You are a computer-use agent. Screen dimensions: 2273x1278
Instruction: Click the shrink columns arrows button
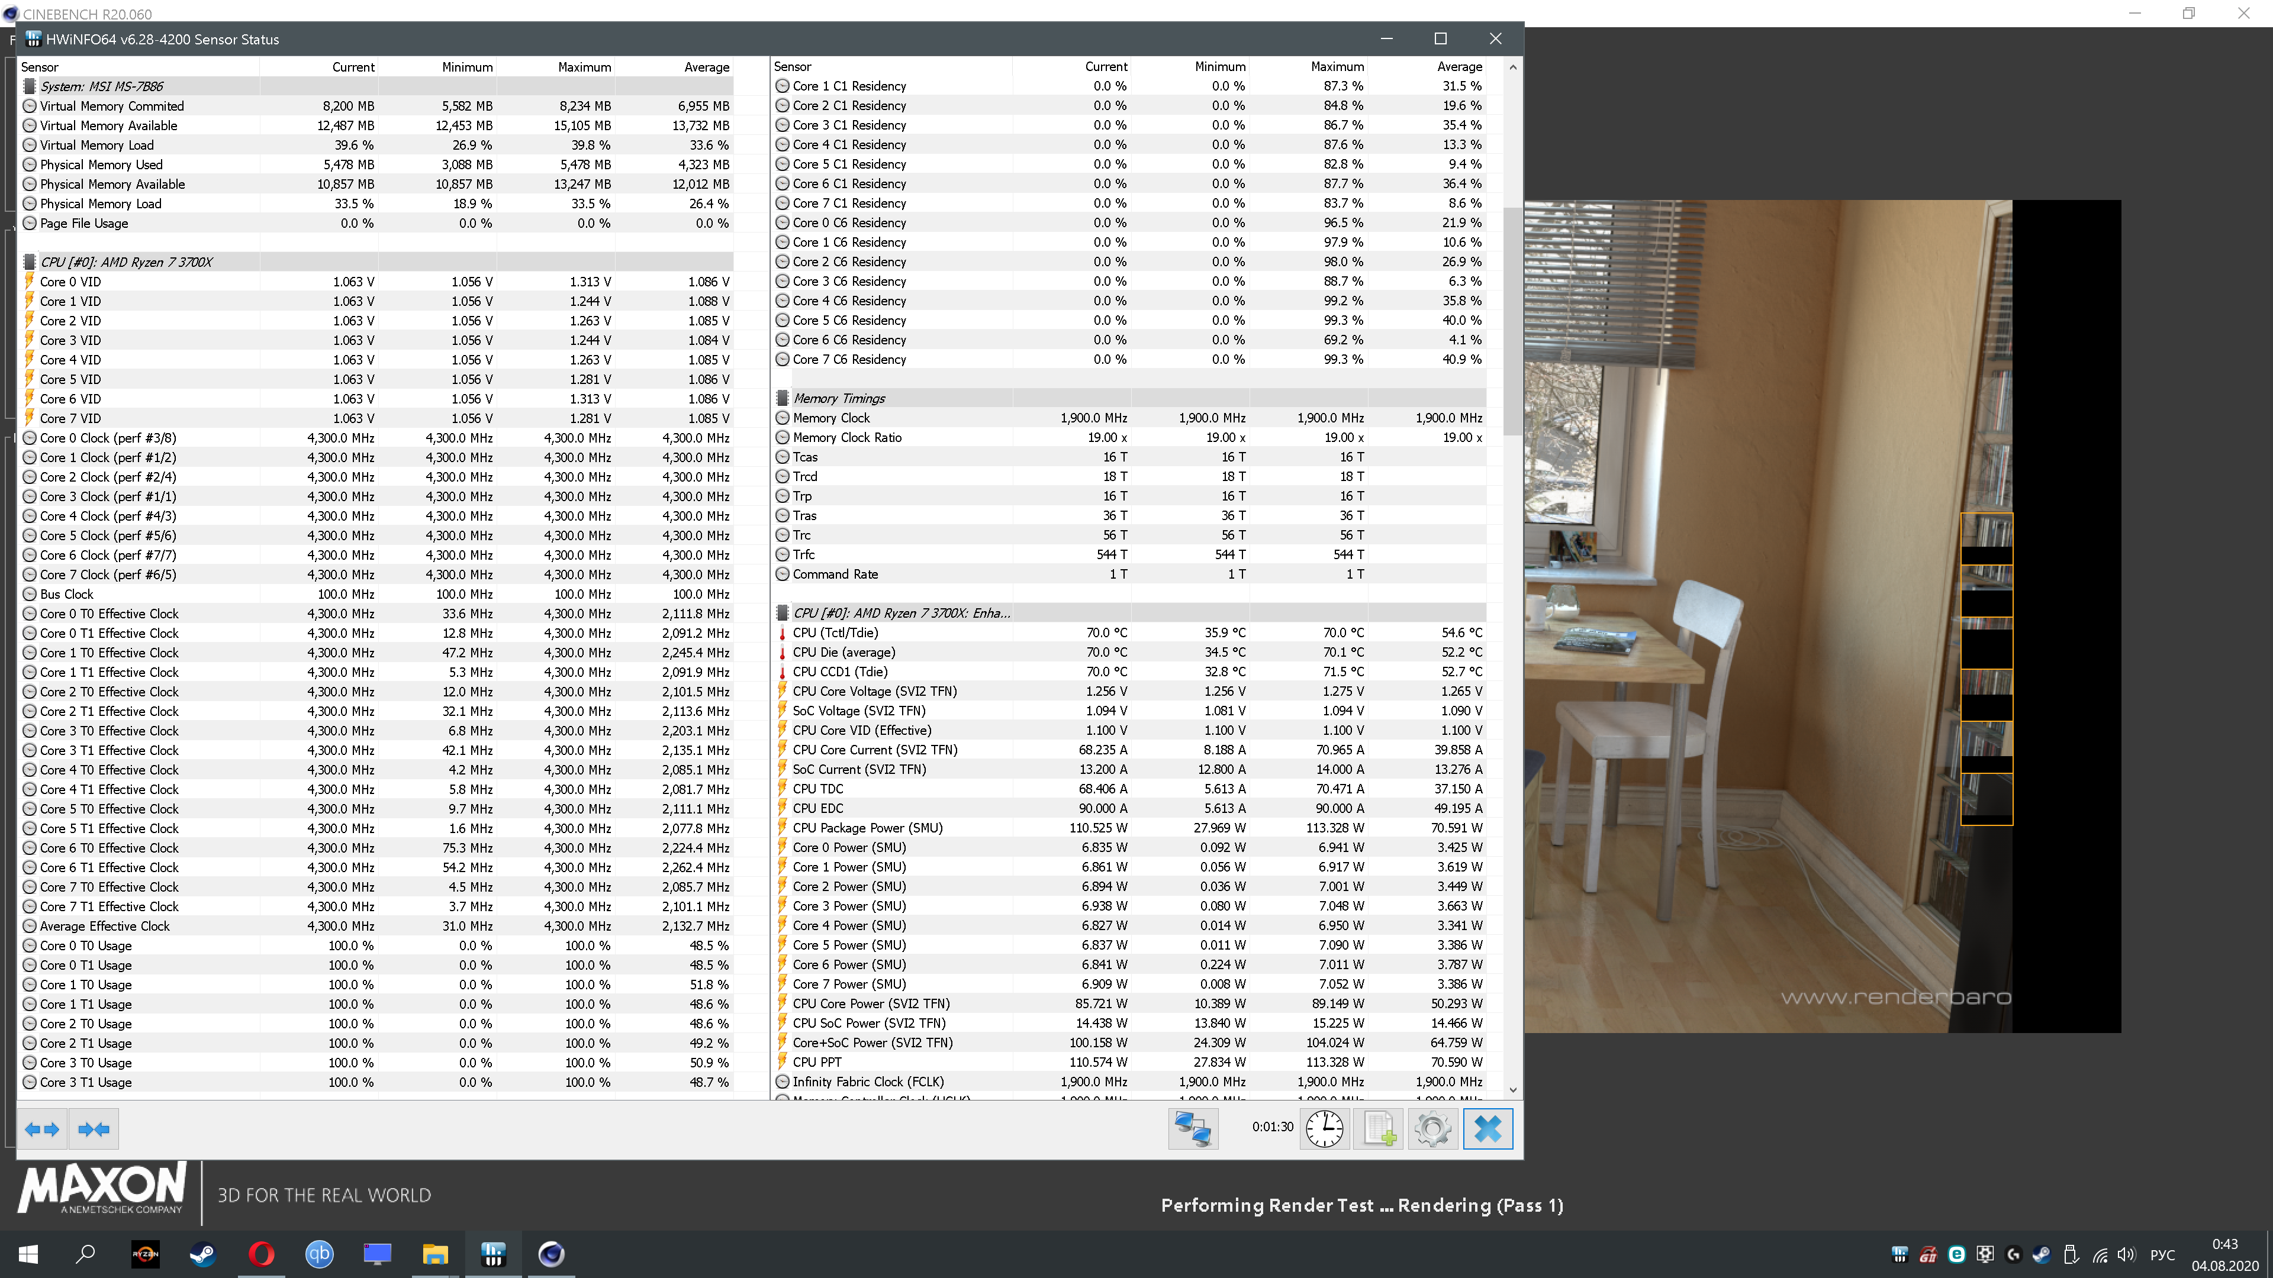94,1129
